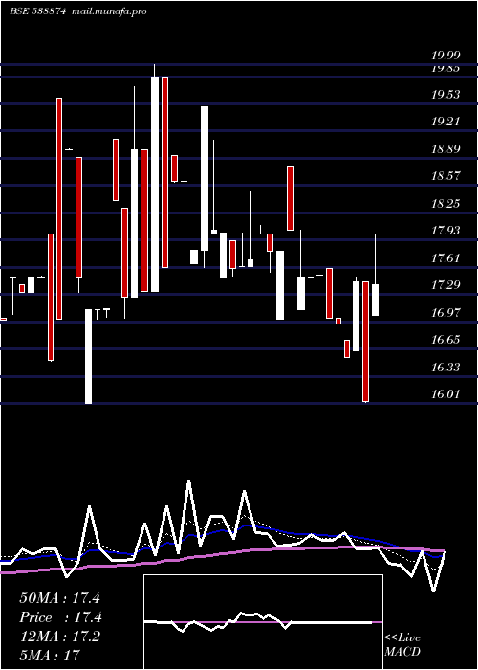Click the mail.munafa.pro header text
This screenshot has width=478, height=670.
click(x=108, y=11)
